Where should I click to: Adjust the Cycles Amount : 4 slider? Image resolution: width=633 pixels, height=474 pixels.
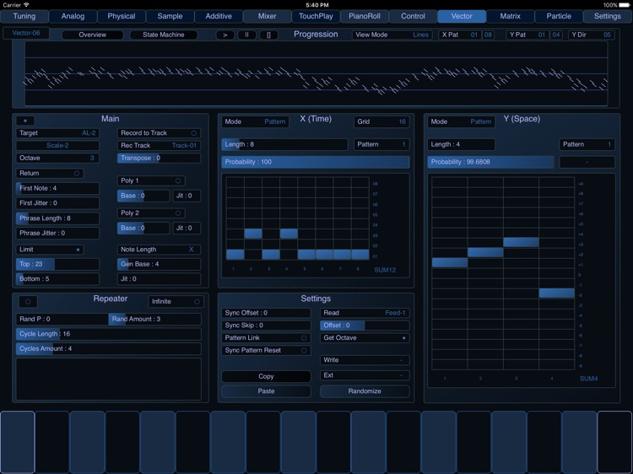(x=109, y=348)
